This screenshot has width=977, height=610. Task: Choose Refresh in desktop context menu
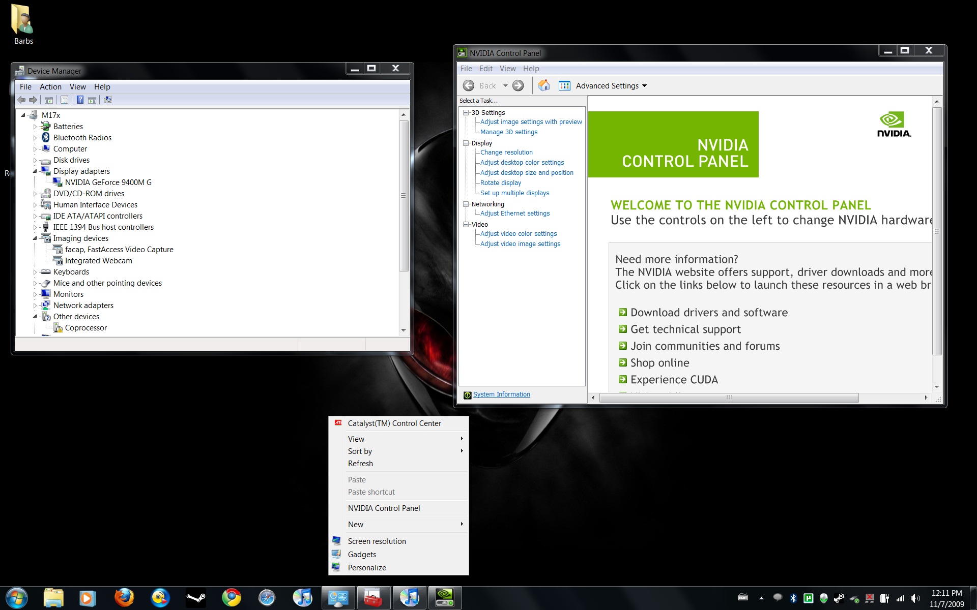click(398, 464)
